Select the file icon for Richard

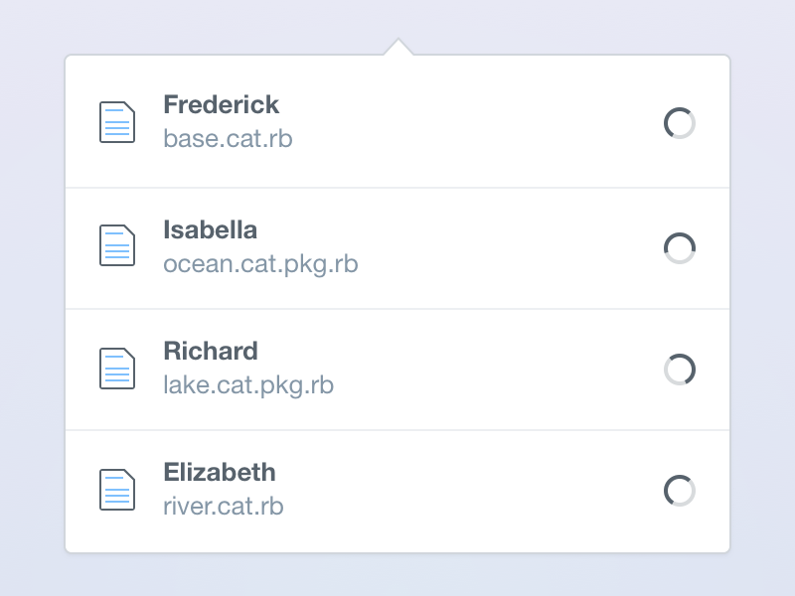pyautogui.click(x=117, y=368)
